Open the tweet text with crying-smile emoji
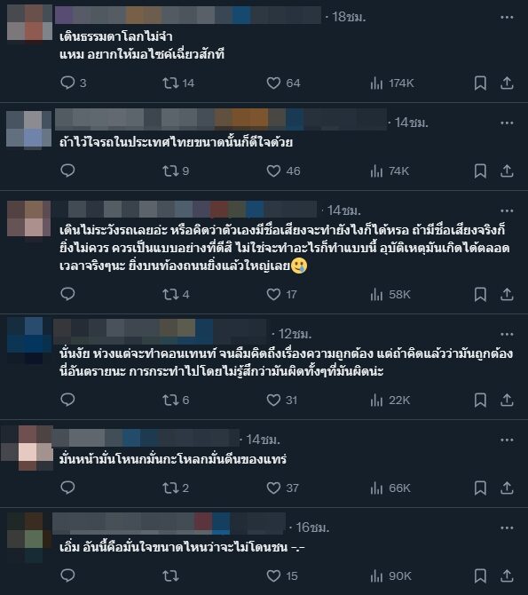Image resolution: width=528 pixels, height=595 pixels. [x=287, y=248]
